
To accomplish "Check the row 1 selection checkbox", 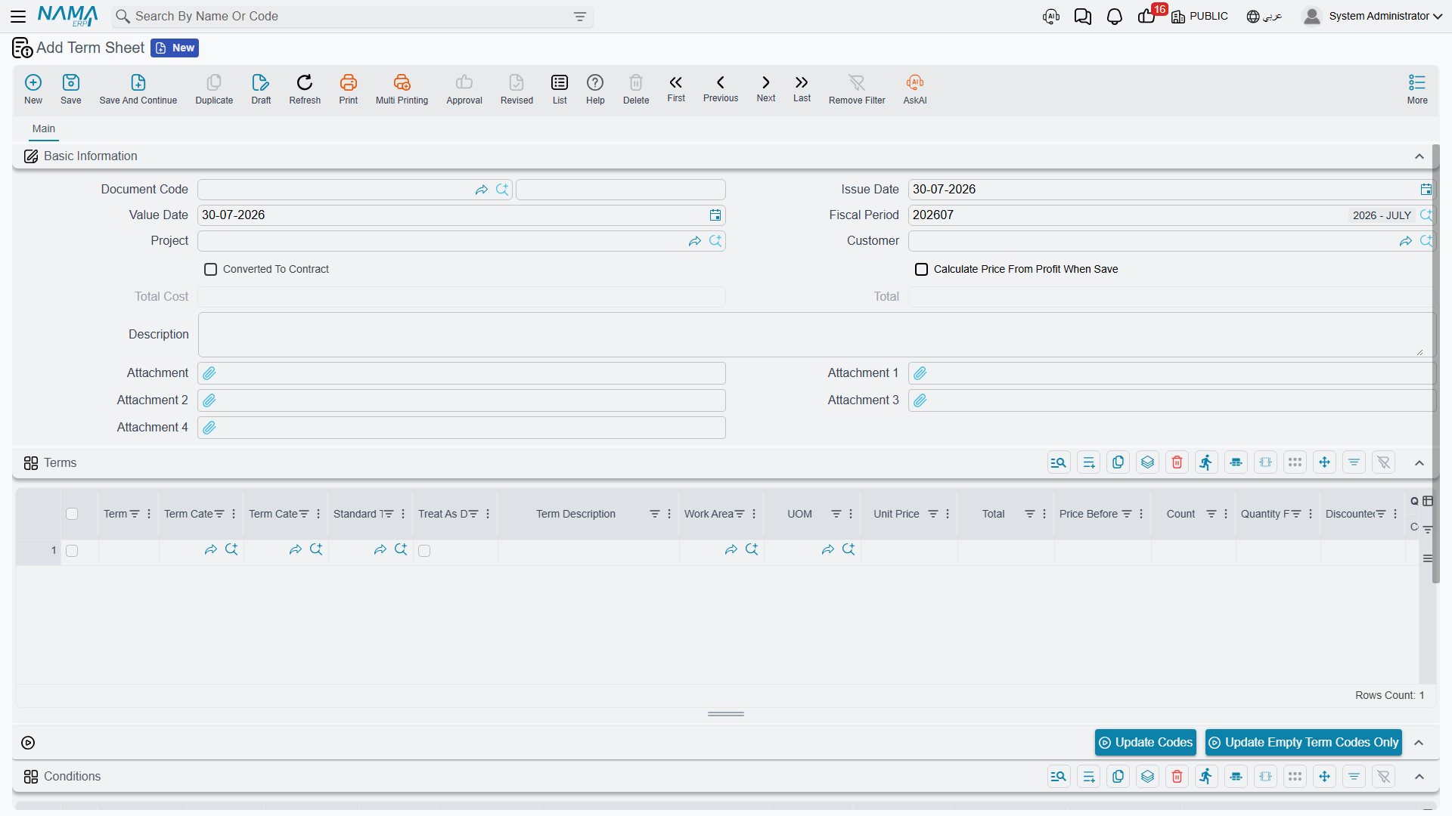I will 72,551.
